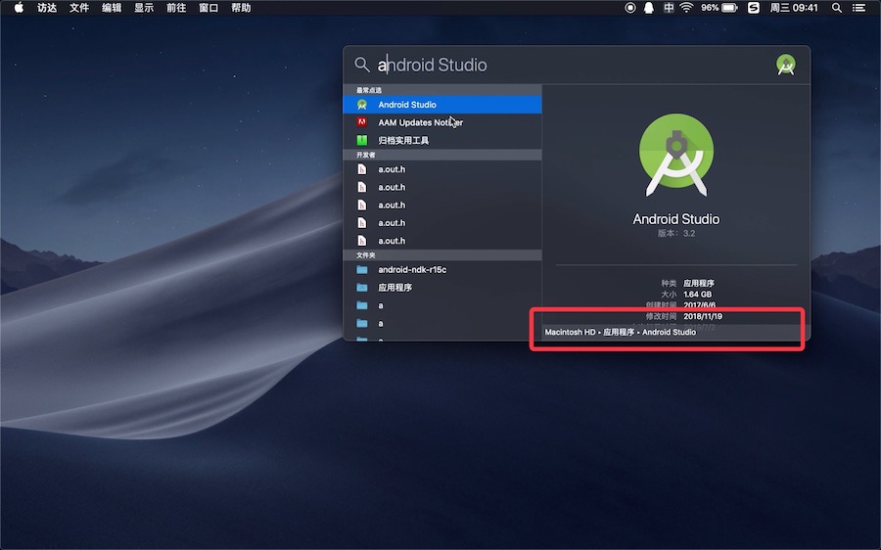881x550 pixels.
Task: Click the 1.64 GB size value
Action: point(697,295)
